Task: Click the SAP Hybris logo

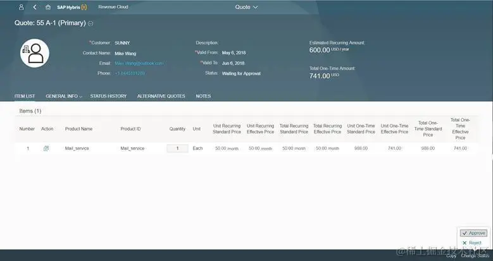Action: point(72,7)
